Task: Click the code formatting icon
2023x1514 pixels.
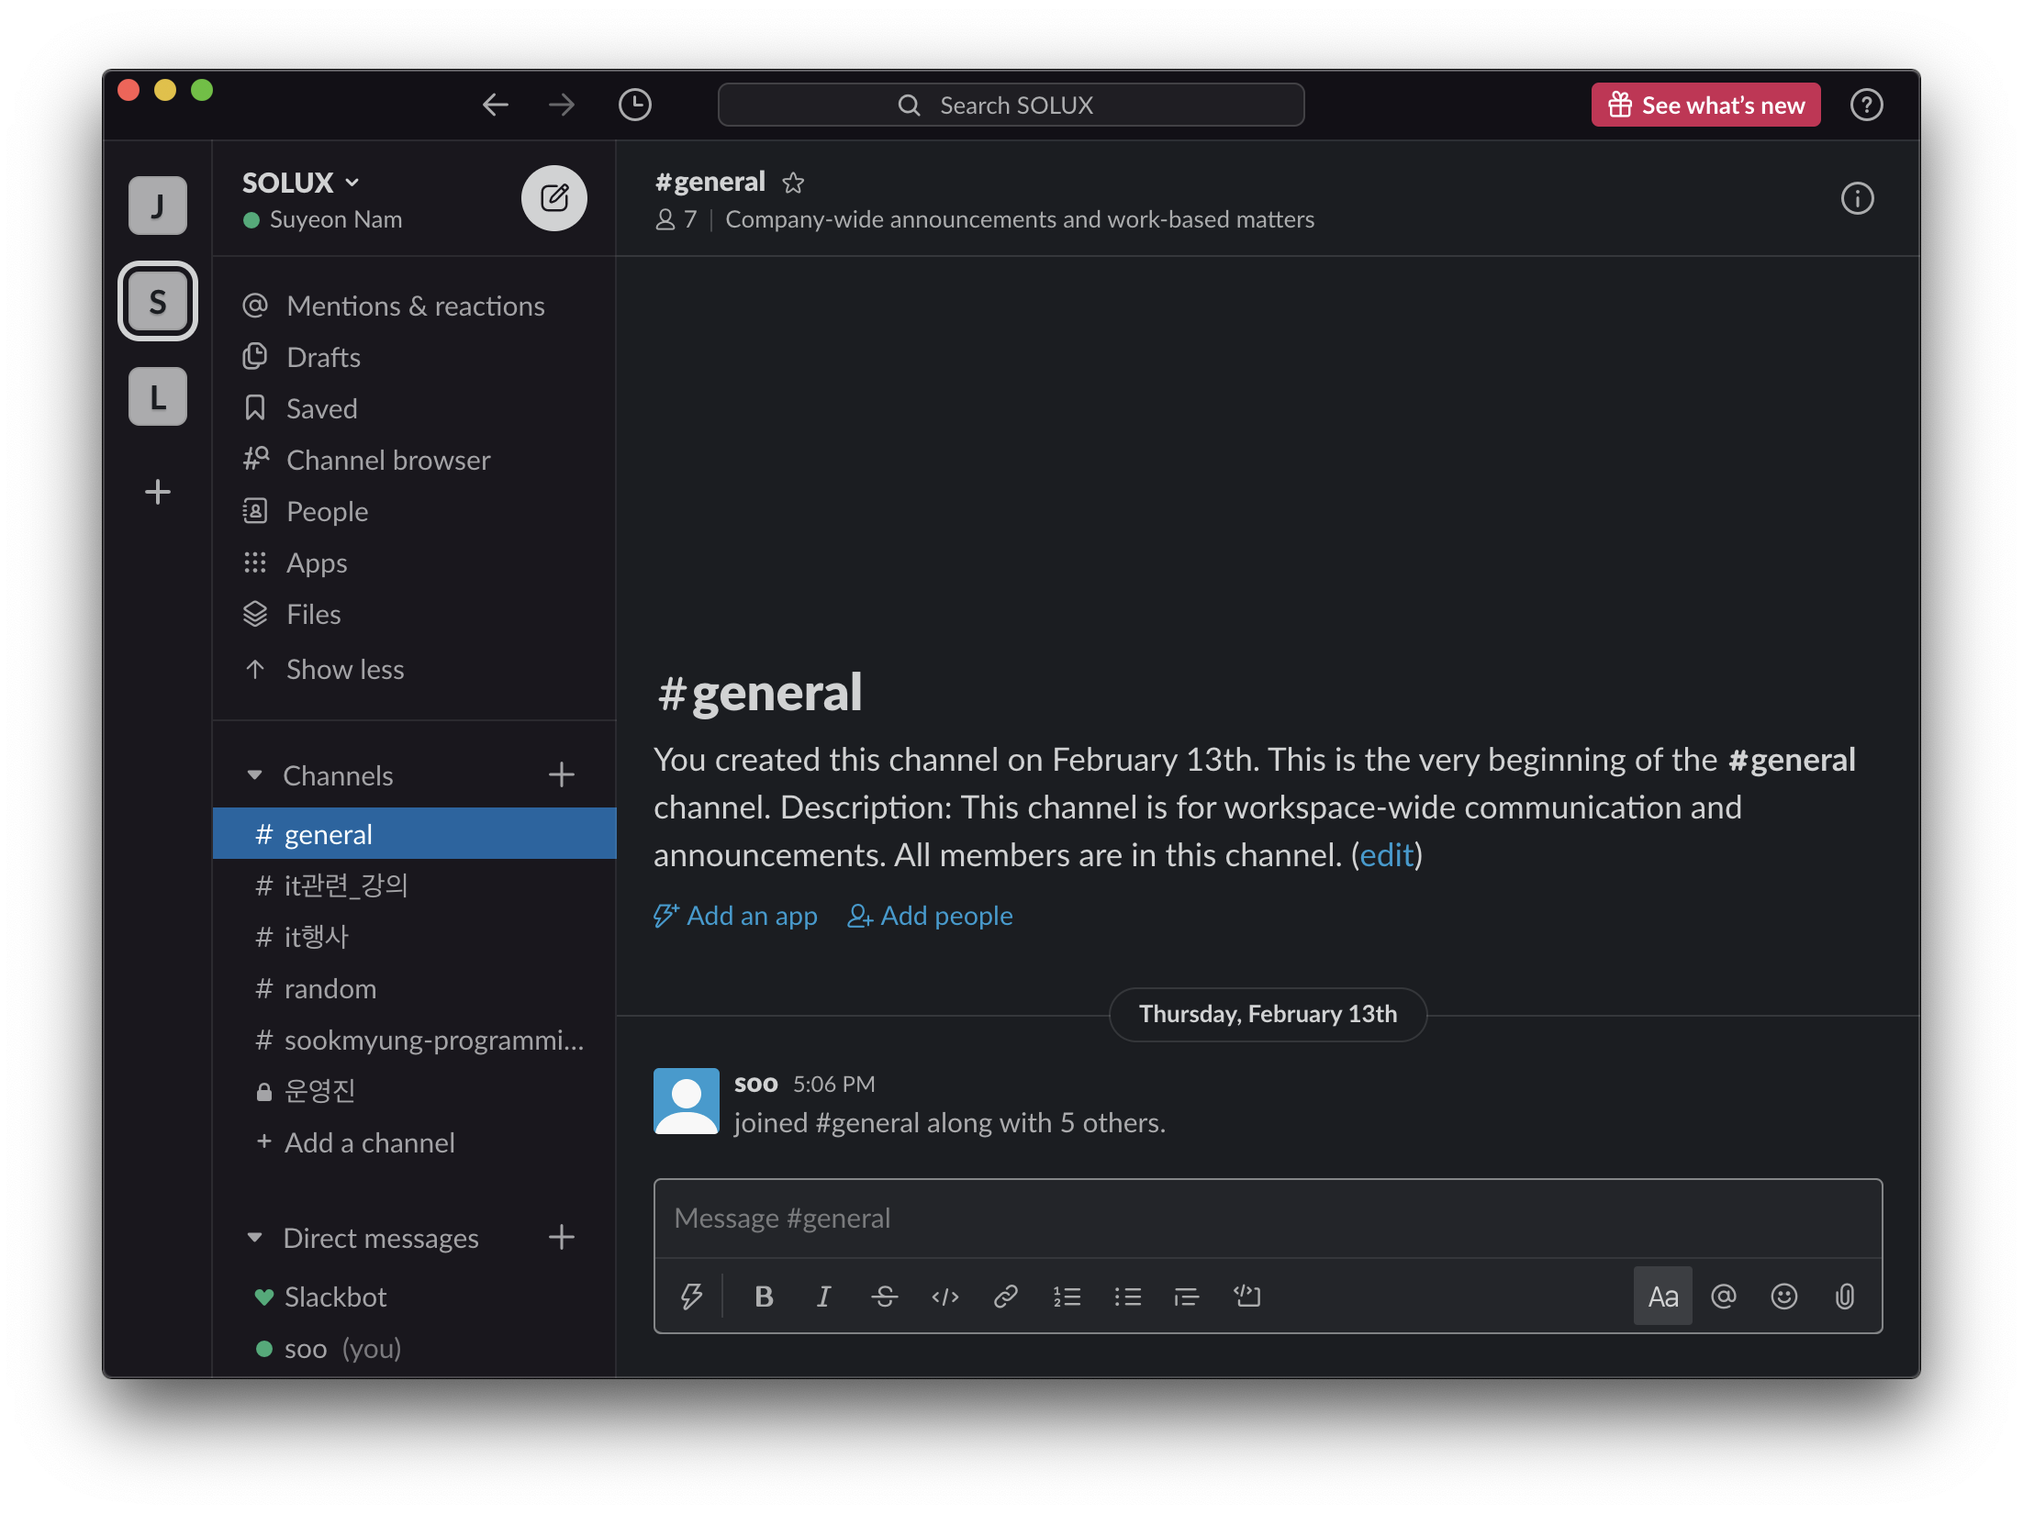Action: click(944, 1297)
